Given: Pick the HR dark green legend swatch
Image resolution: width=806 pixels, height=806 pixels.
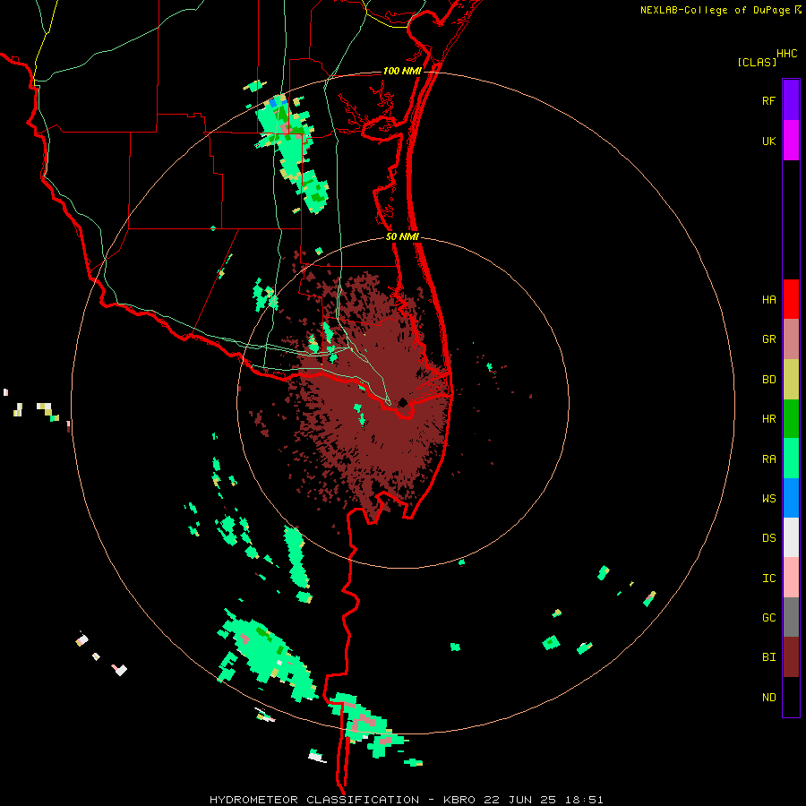Looking at the screenshot, I should (791, 419).
